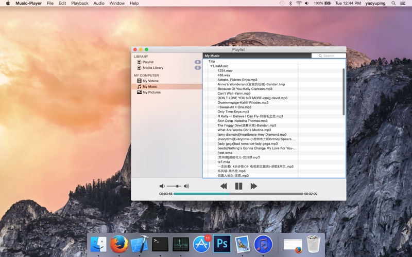Click the Title column header
Viewport: 412px width, 257px height.
[212, 62]
